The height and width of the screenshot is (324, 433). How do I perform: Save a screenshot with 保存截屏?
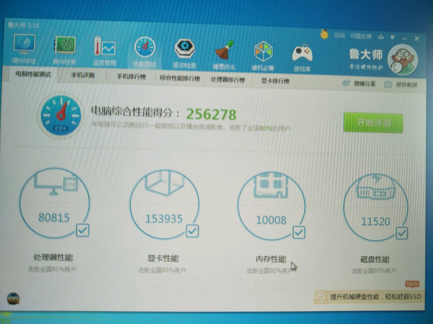pos(406,85)
